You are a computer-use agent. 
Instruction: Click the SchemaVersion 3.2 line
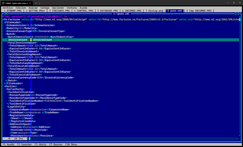click(30, 25)
